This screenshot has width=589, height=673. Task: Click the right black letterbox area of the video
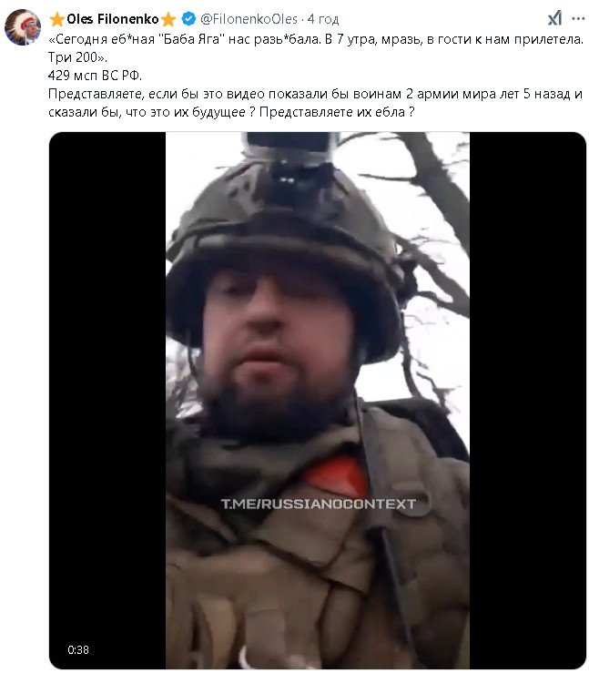pyautogui.click(x=528, y=400)
